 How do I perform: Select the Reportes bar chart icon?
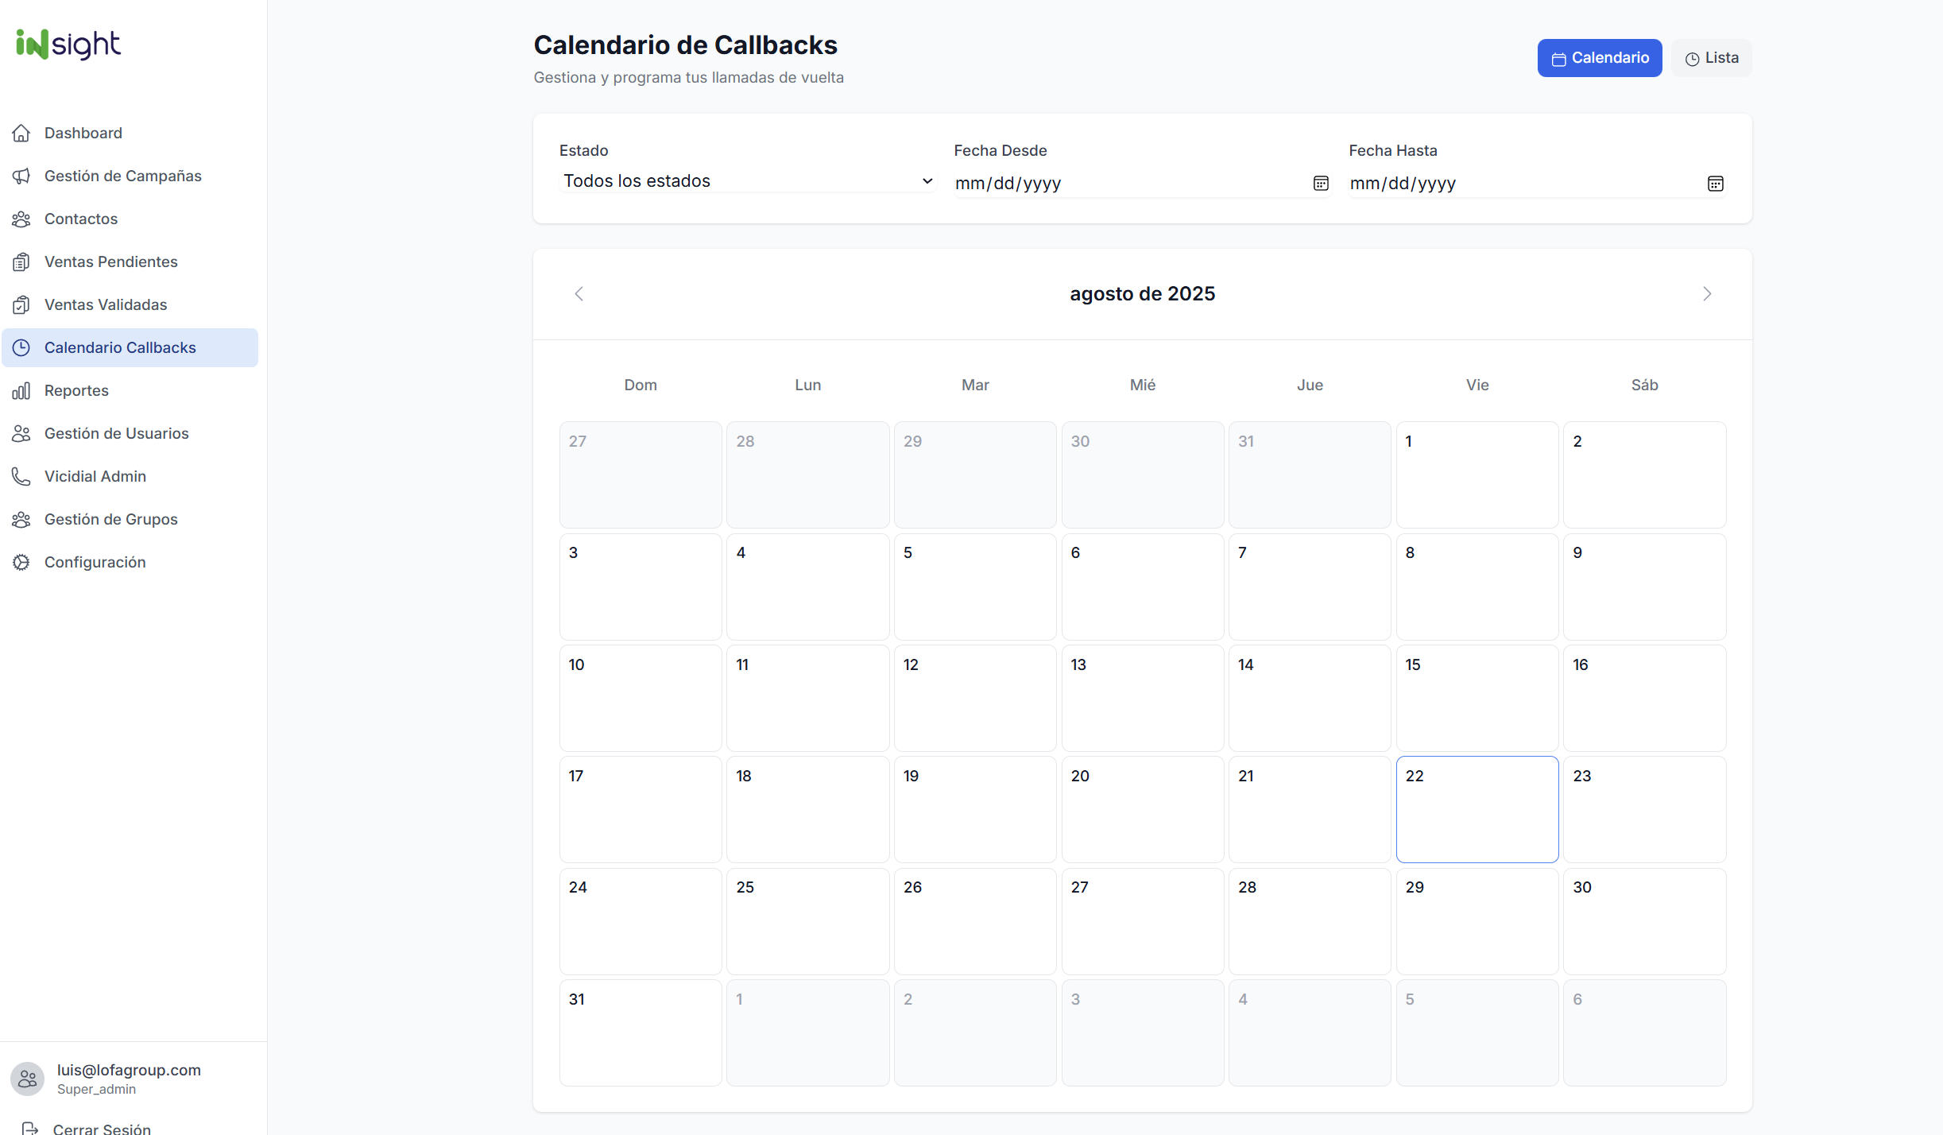pos(21,390)
